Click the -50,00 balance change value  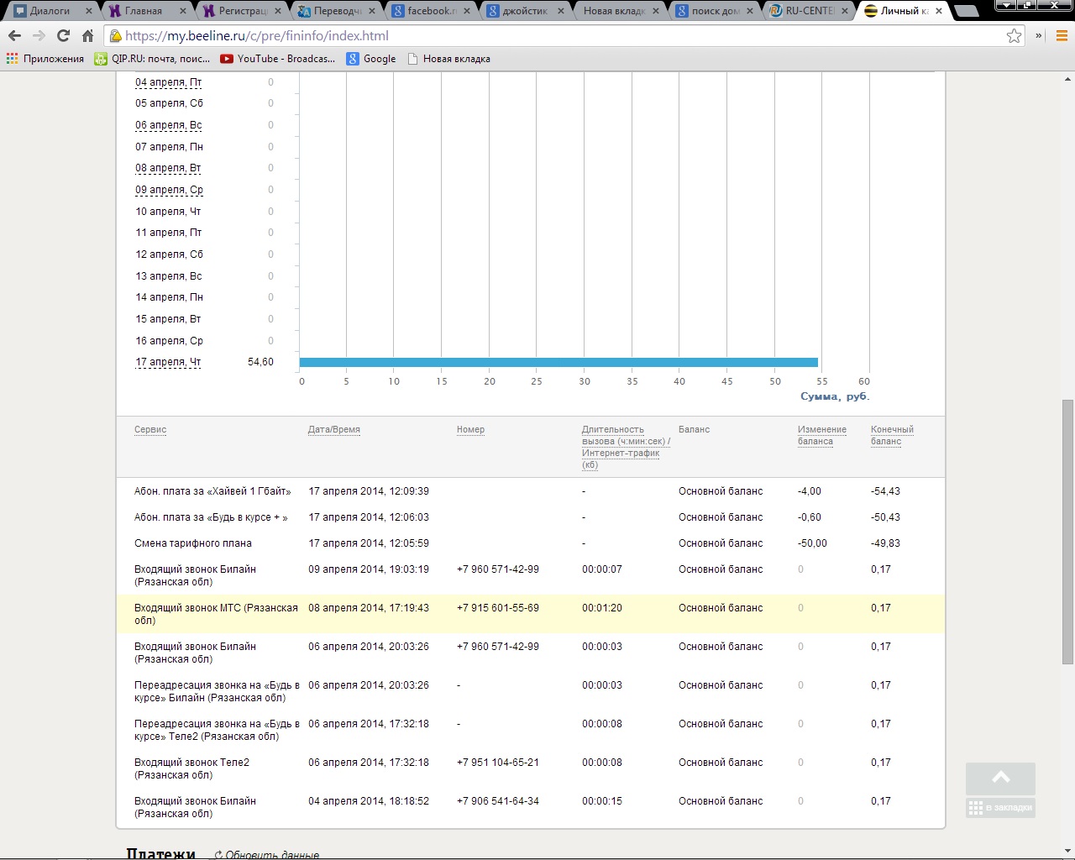pyautogui.click(x=812, y=543)
